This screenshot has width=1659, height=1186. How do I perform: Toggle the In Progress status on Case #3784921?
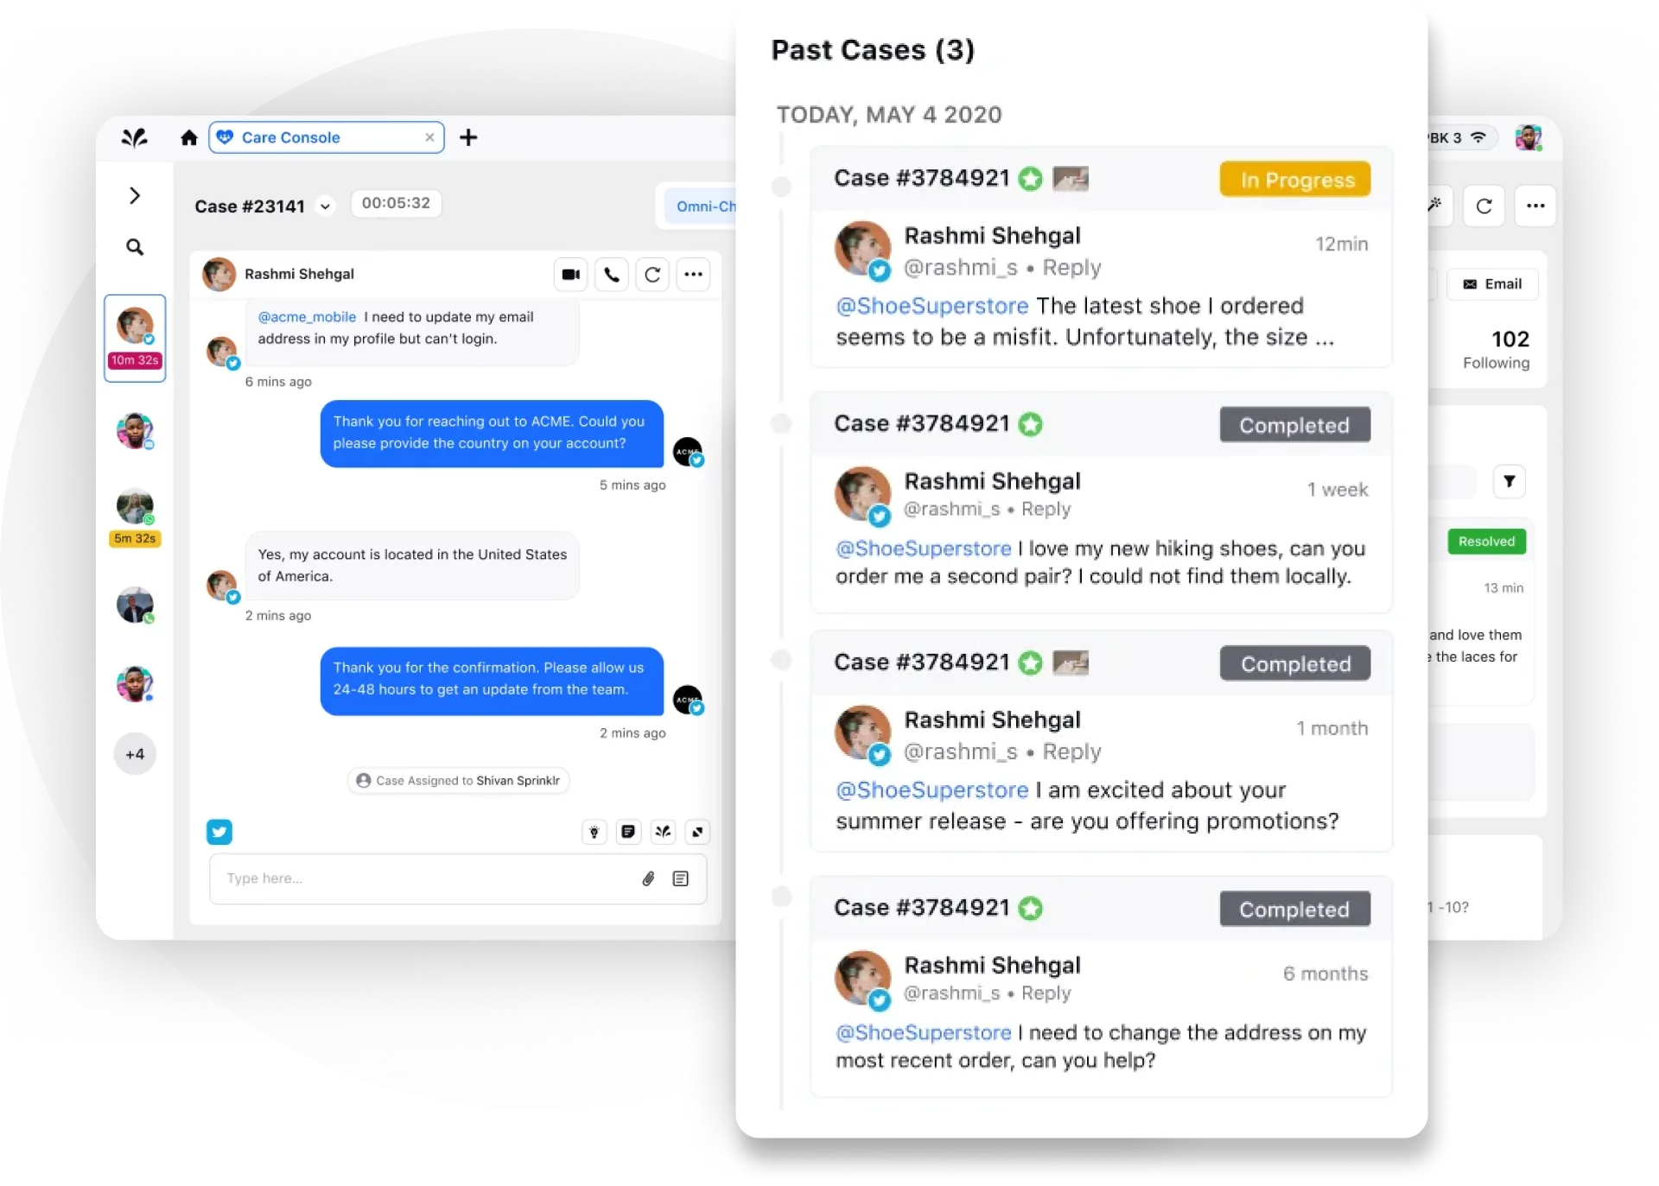1295,180
